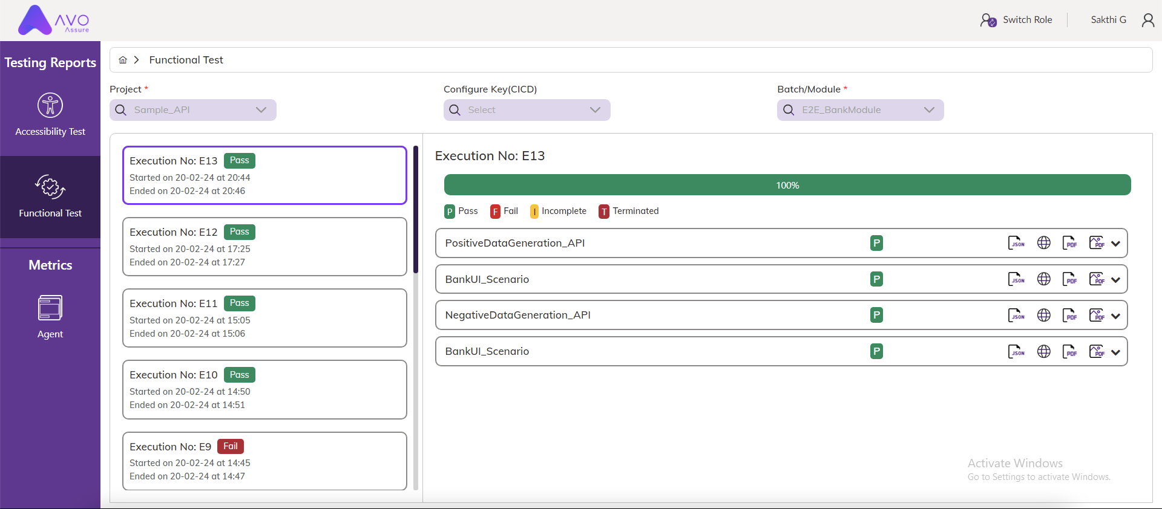The height and width of the screenshot is (509, 1162).
Task: Download PDF with screenshots for PositiveDataGeneration_API
Action: 1097,243
